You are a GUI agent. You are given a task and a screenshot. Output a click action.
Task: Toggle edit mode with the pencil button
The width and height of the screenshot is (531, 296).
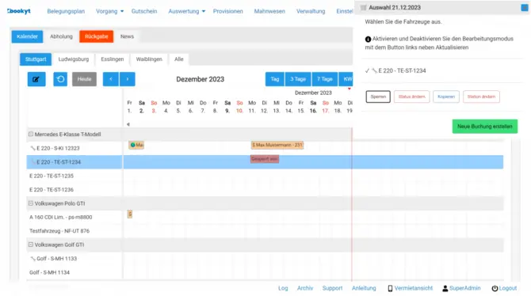[36, 79]
